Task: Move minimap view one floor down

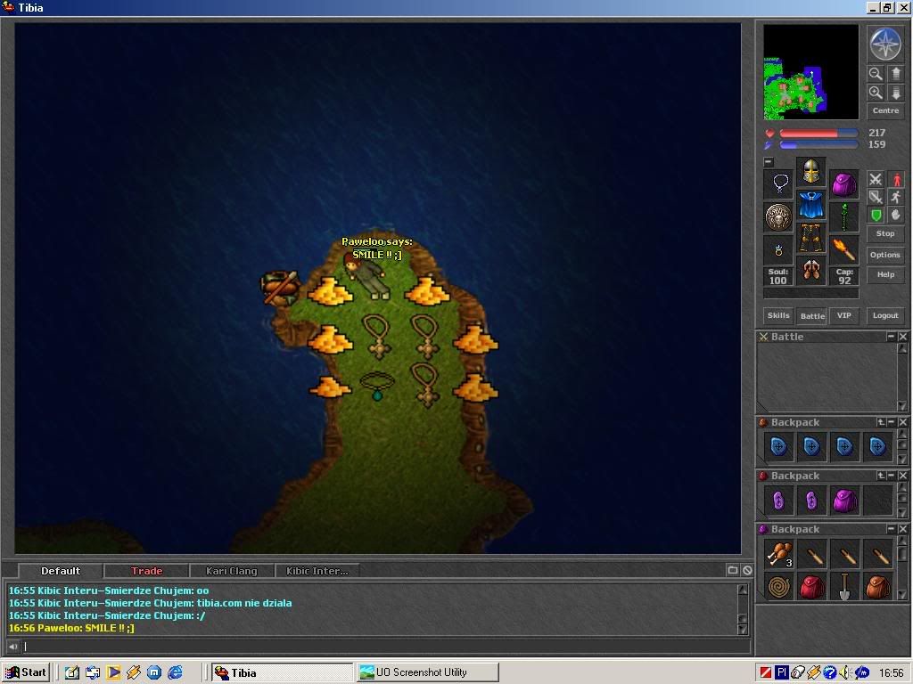Action: (x=895, y=93)
